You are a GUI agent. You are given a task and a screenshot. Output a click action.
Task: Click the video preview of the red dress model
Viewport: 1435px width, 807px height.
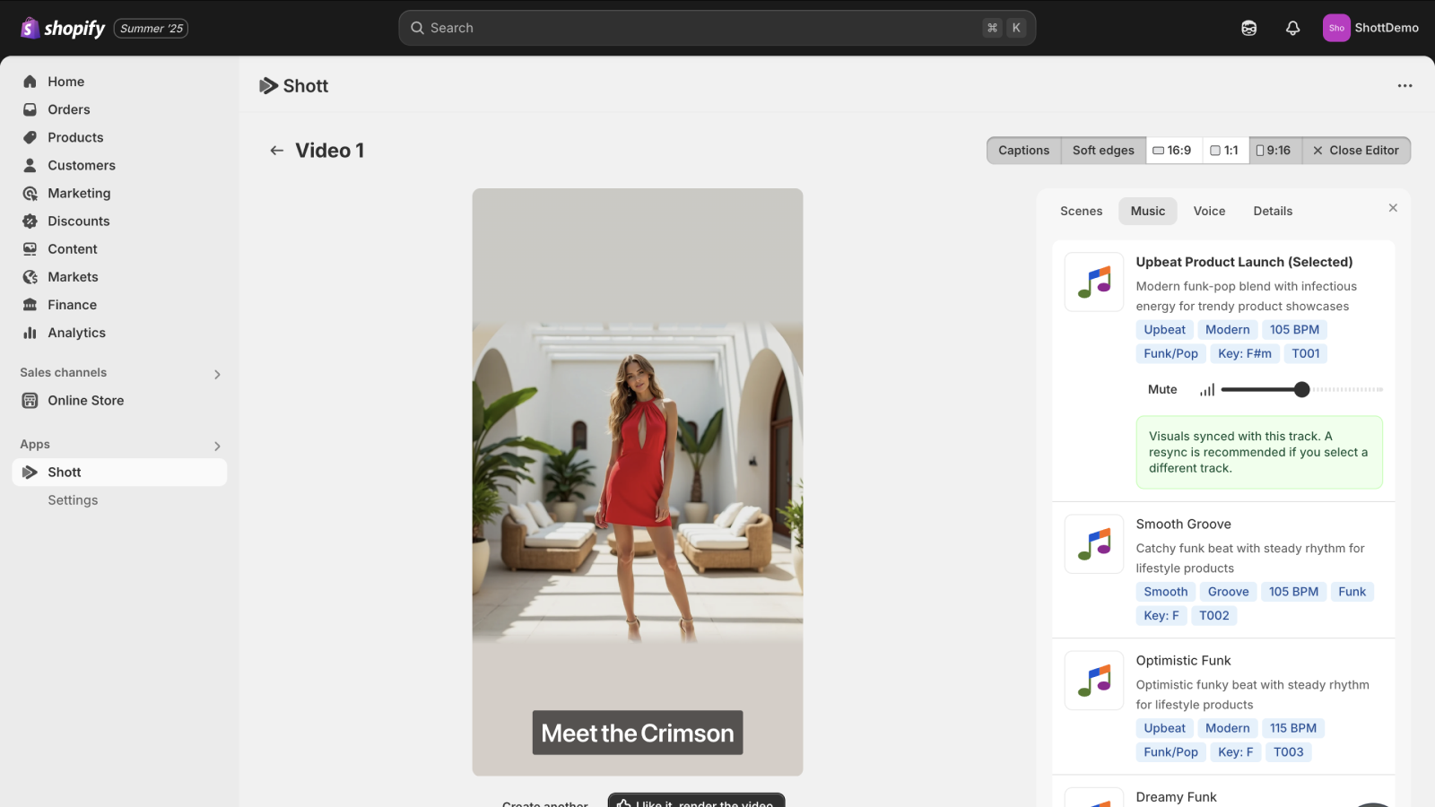click(638, 482)
